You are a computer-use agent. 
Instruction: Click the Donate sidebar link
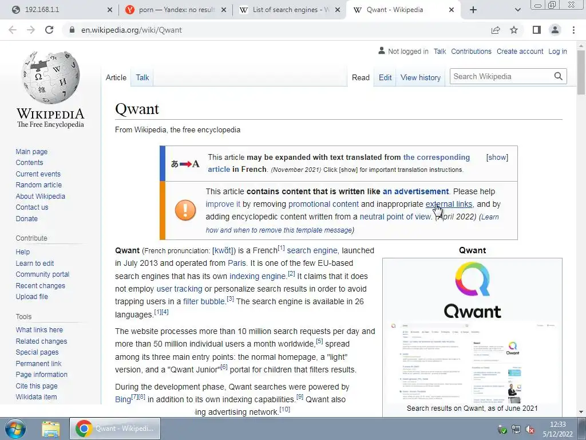(26, 218)
